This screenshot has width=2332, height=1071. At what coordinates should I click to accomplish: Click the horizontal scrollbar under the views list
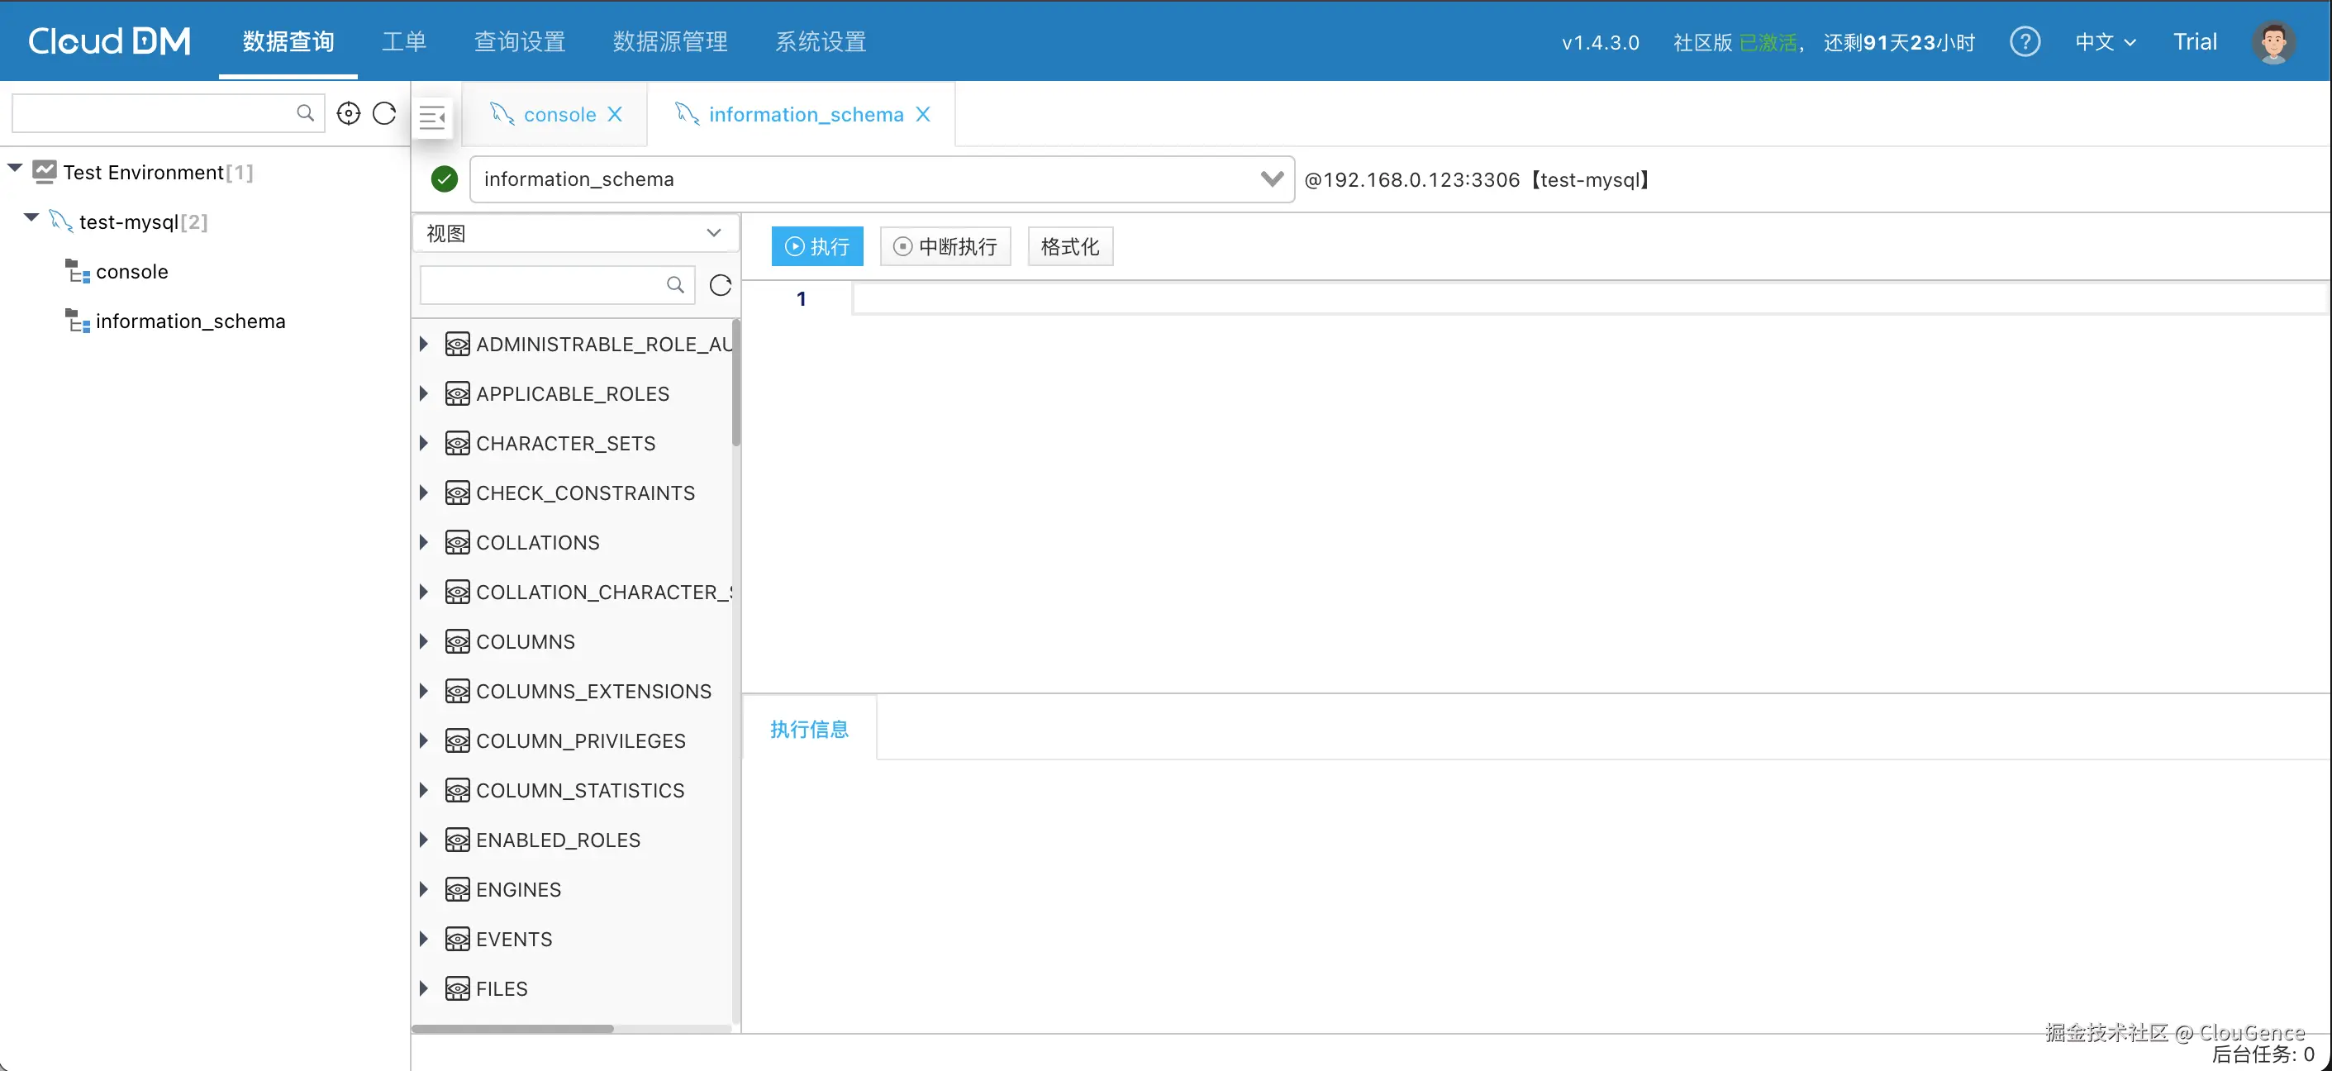(512, 1029)
